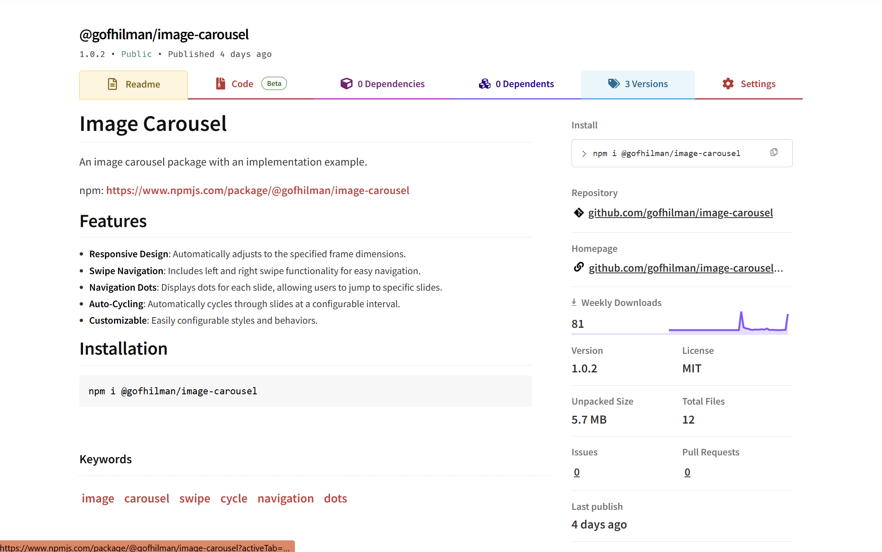Click the weekly downloads value 81
The image size is (882, 552).
click(x=578, y=324)
